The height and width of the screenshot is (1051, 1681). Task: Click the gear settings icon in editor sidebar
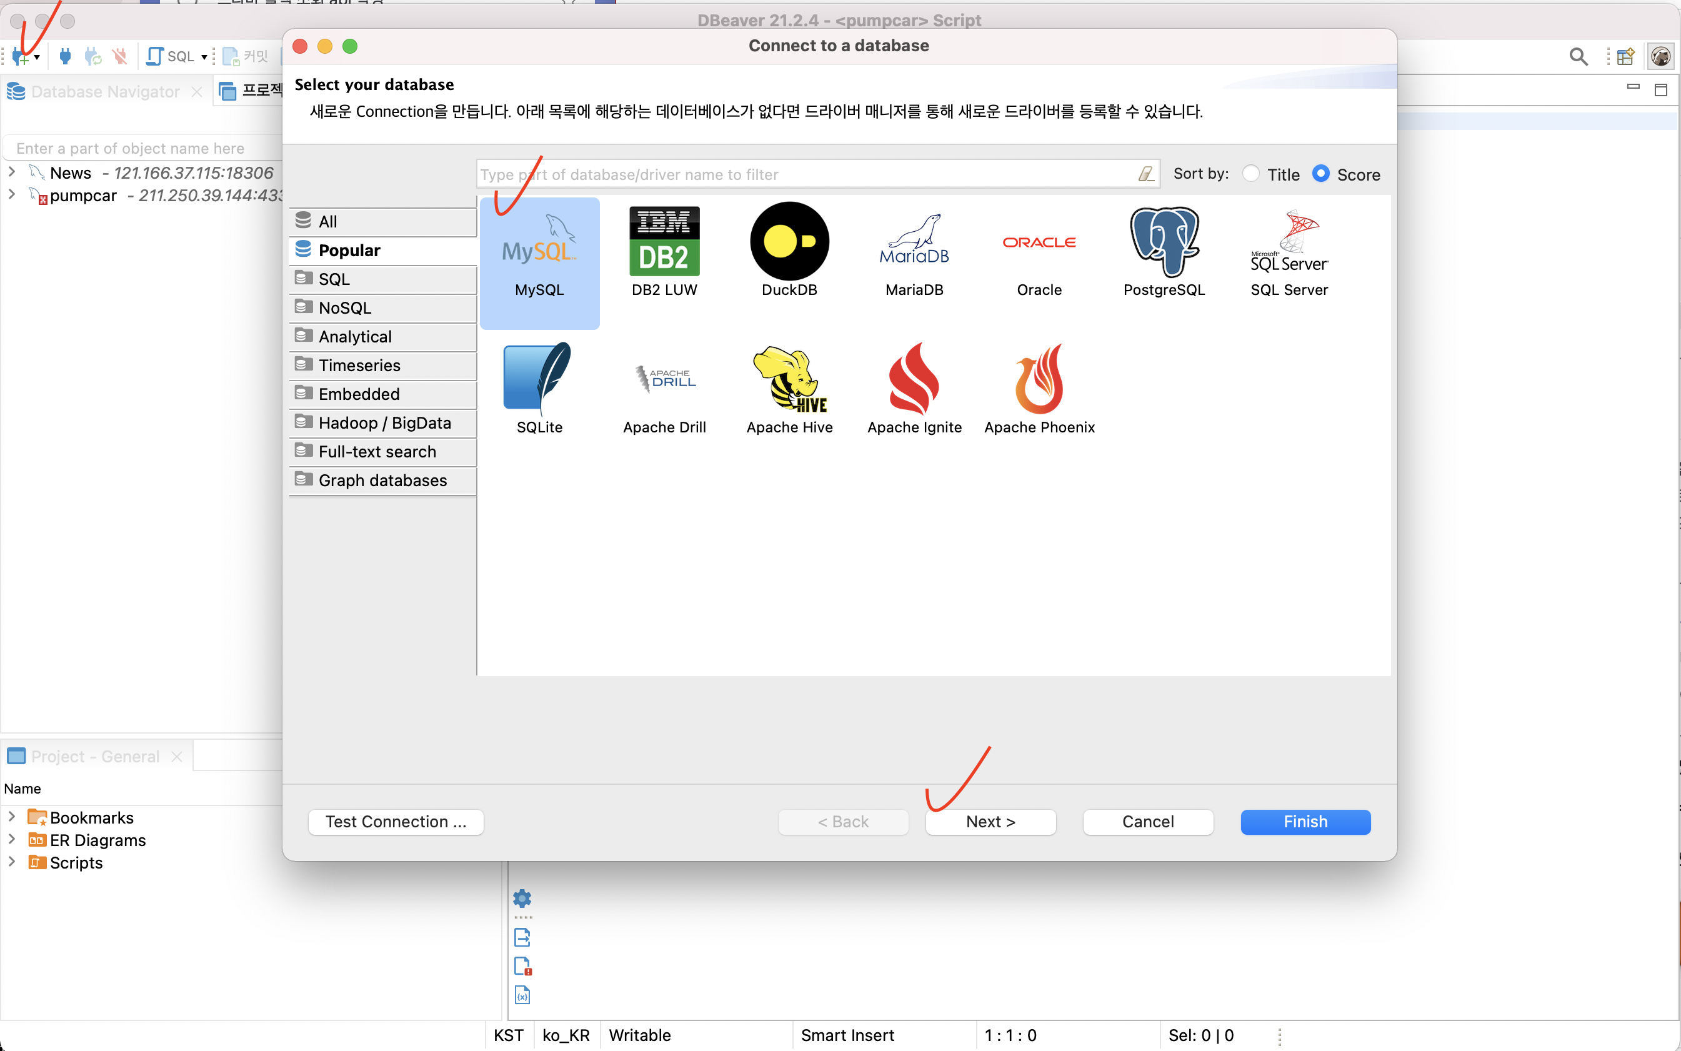tap(522, 898)
